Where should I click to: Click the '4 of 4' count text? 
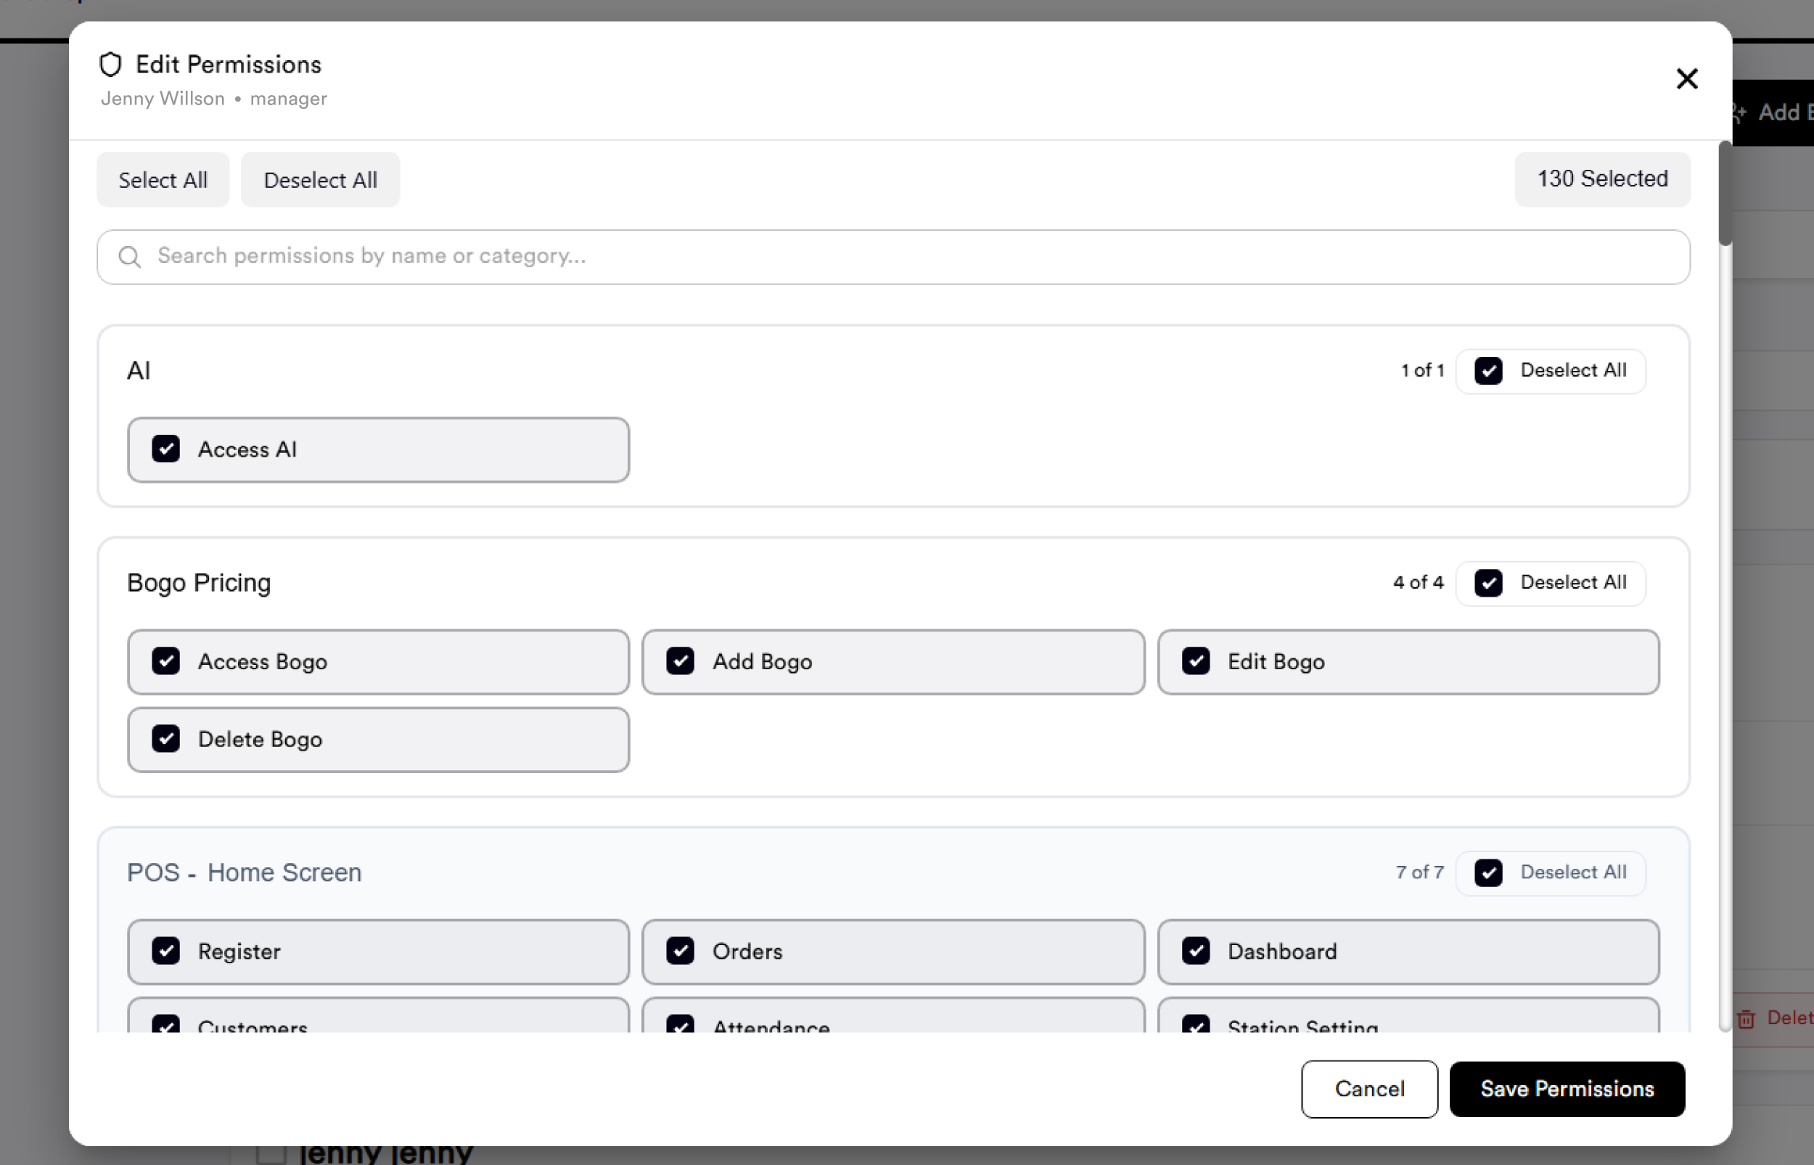pos(1418,582)
